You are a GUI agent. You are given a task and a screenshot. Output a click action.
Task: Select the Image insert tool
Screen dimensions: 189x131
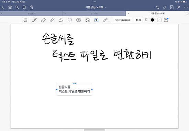[88, 20]
